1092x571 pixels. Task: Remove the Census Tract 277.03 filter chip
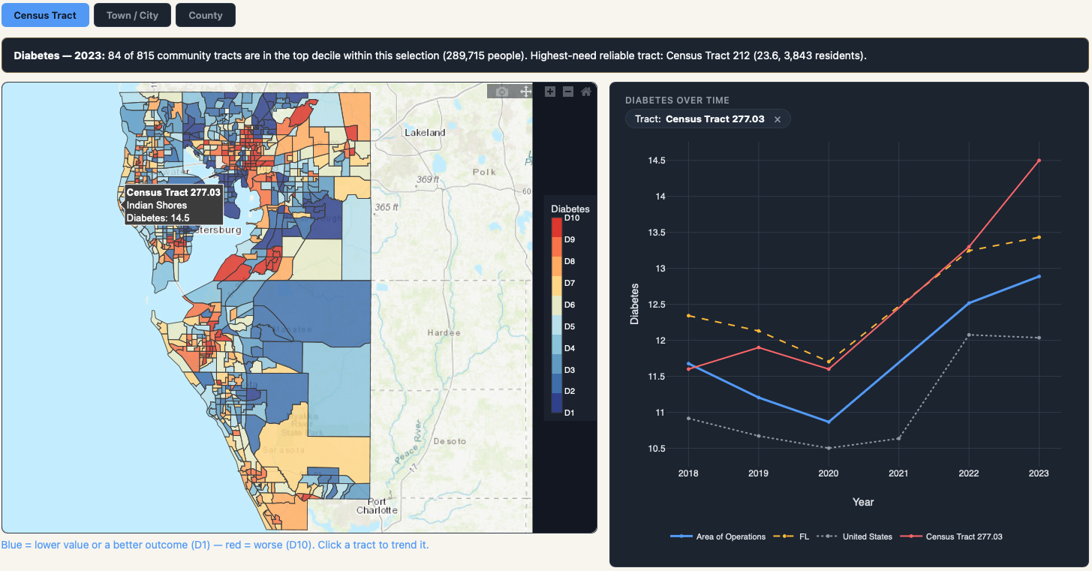click(x=778, y=119)
